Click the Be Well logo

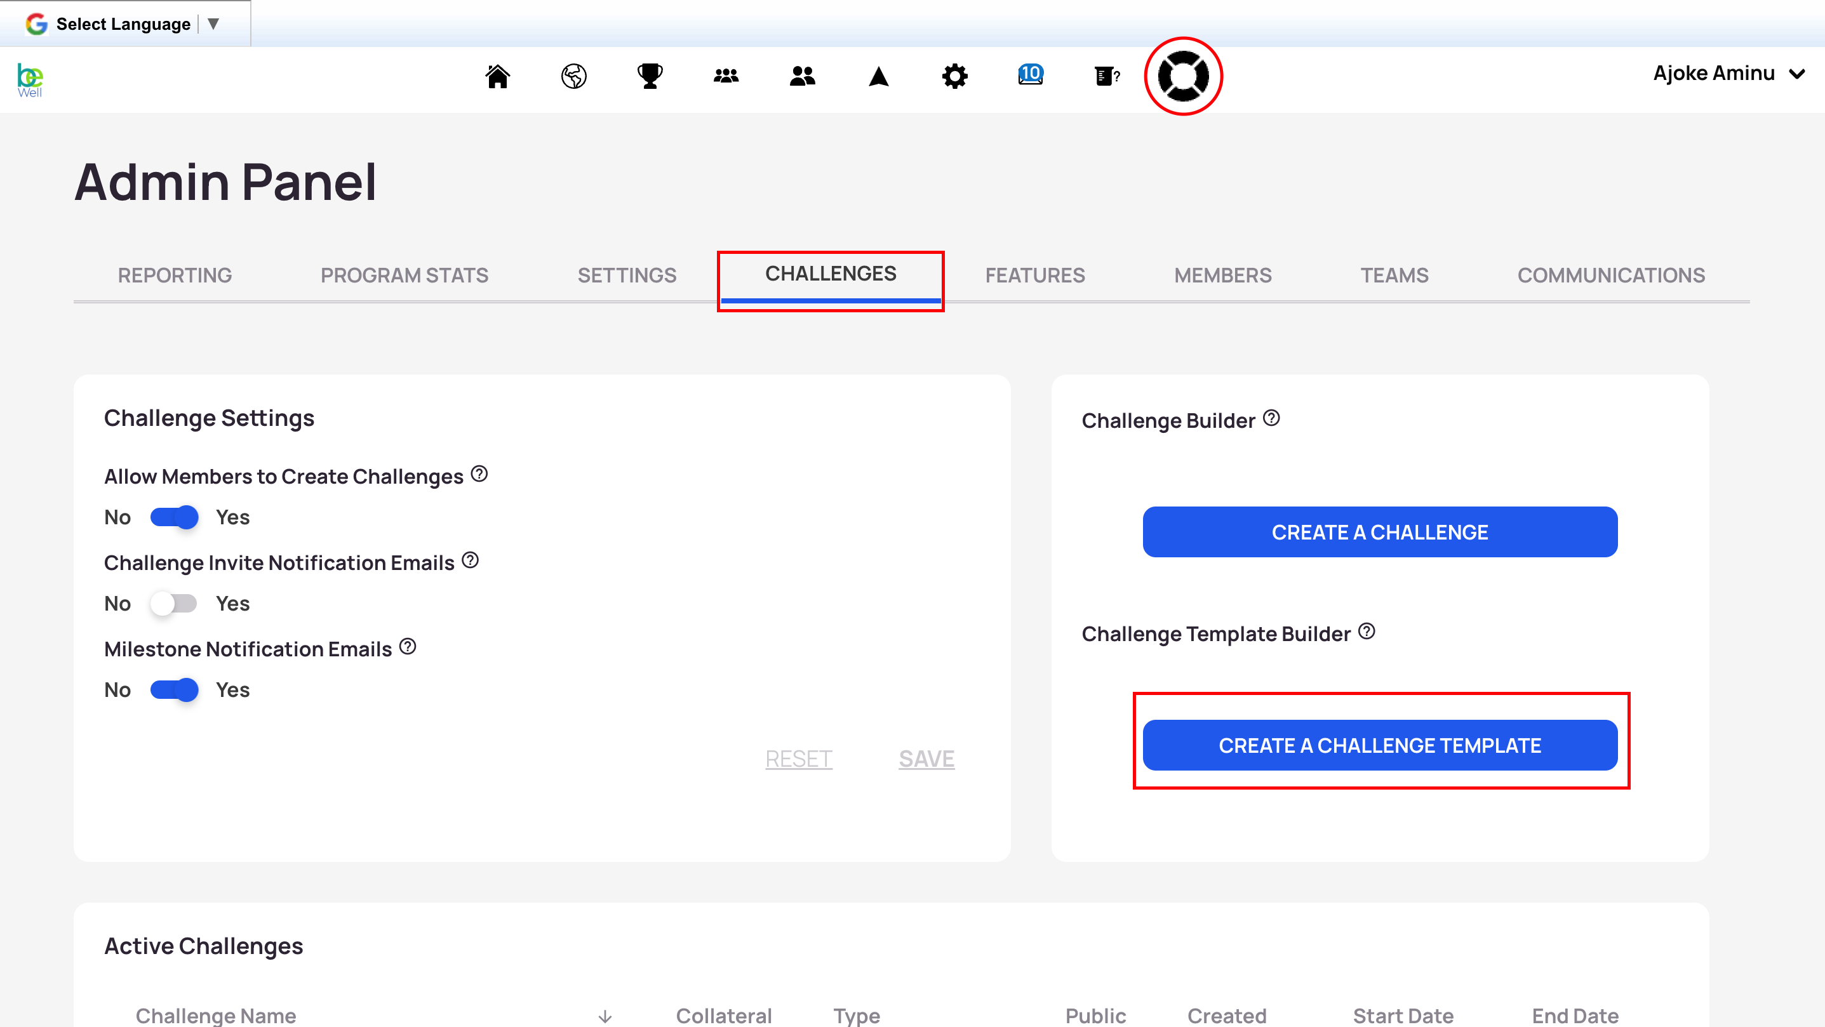pos(30,79)
